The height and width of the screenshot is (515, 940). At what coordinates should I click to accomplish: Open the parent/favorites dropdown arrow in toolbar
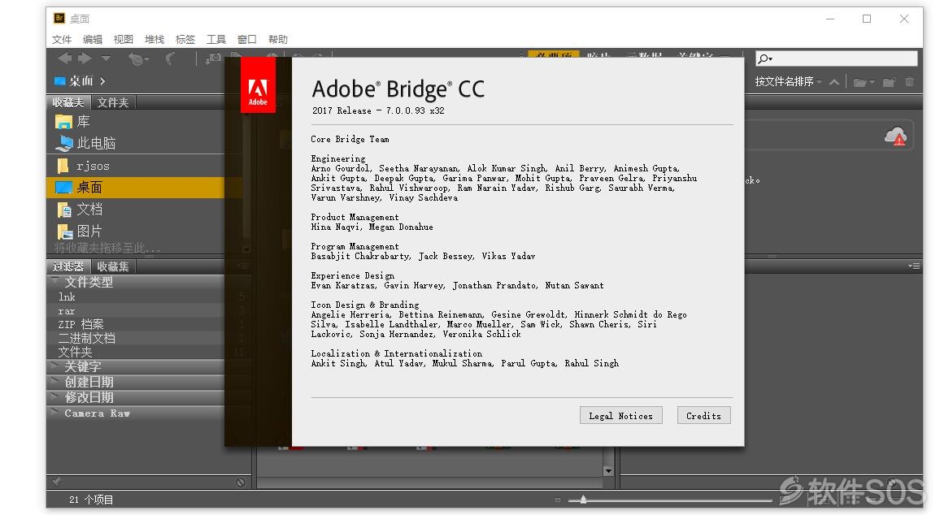106,58
